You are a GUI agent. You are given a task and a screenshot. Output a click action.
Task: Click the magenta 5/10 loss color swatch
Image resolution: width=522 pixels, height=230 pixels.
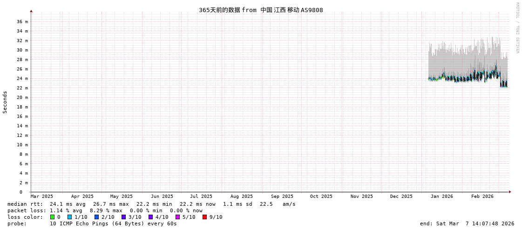(177, 217)
